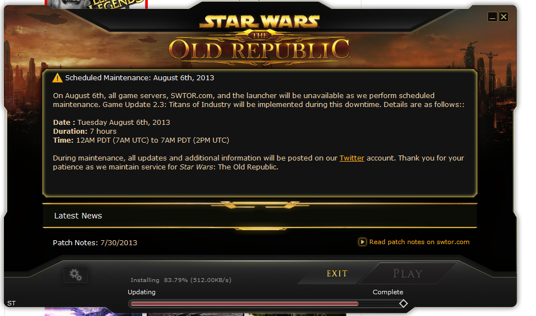Open Read patch notes on swtor.com
The width and height of the screenshot is (536, 316).
click(x=419, y=242)
